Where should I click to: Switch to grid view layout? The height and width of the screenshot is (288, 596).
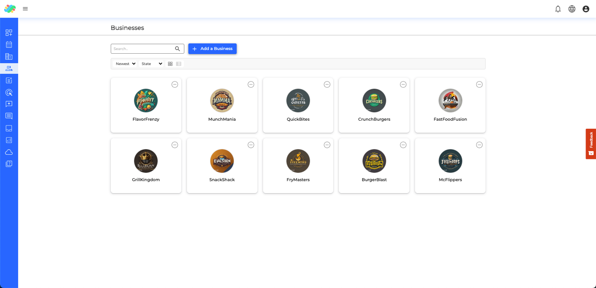170,64
